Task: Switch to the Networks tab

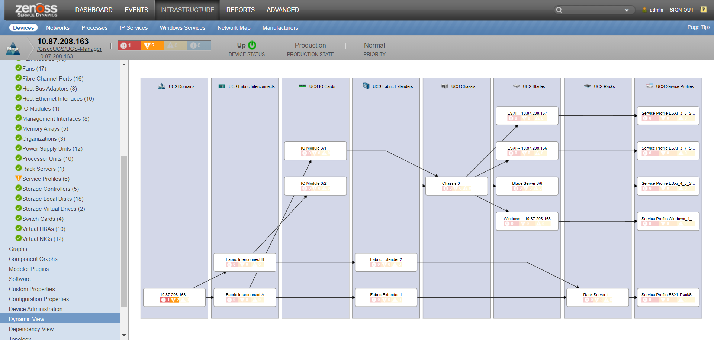Action: pos(58,28)
